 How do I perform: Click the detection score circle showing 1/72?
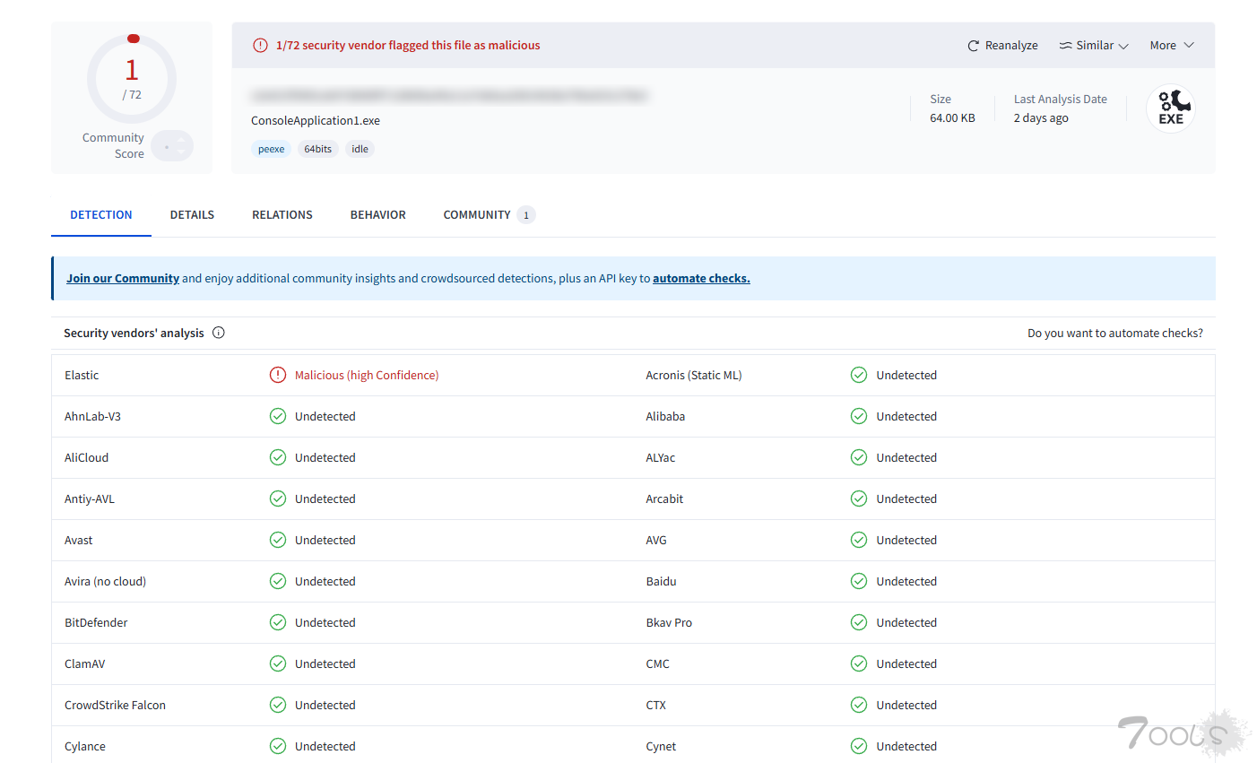[x=132, y=80]
